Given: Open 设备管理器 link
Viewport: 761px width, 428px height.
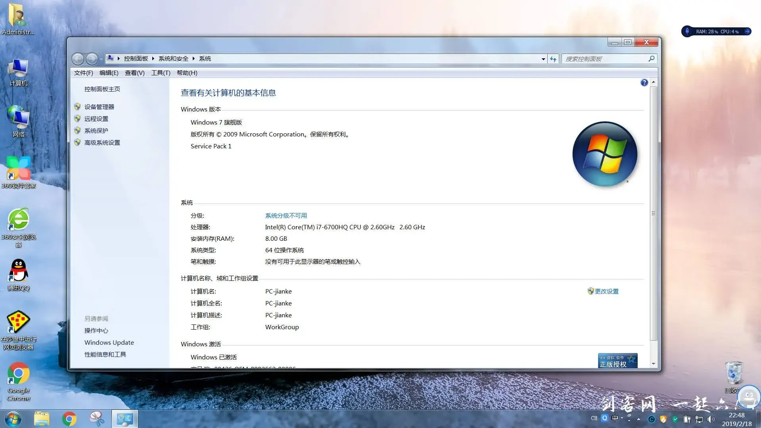Looking at the screenshot, I should tap(99, 107).
